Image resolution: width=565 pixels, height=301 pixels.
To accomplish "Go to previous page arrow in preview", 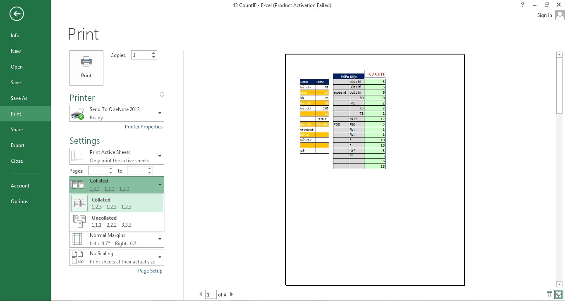I will click(201, 294).
